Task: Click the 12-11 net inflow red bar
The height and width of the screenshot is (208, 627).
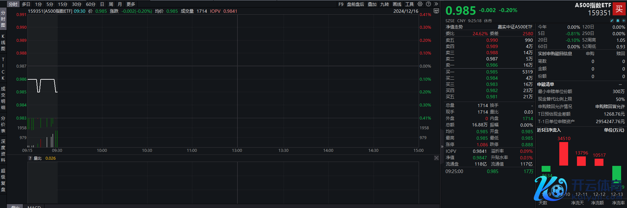Action: (x=564, y=154)
